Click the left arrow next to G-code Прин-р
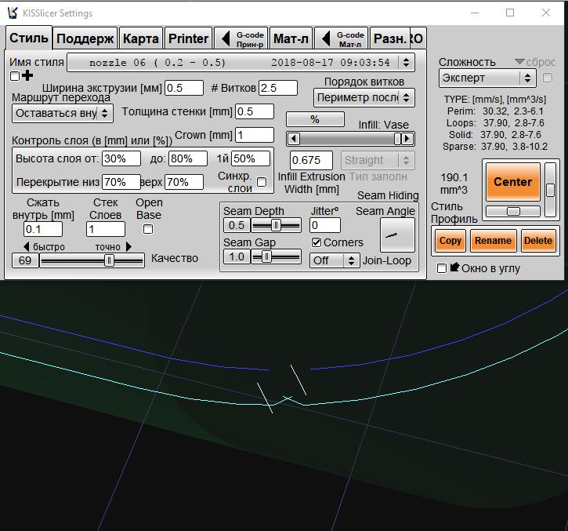Viewport: 568px width, 531px height. pos(224,38)
